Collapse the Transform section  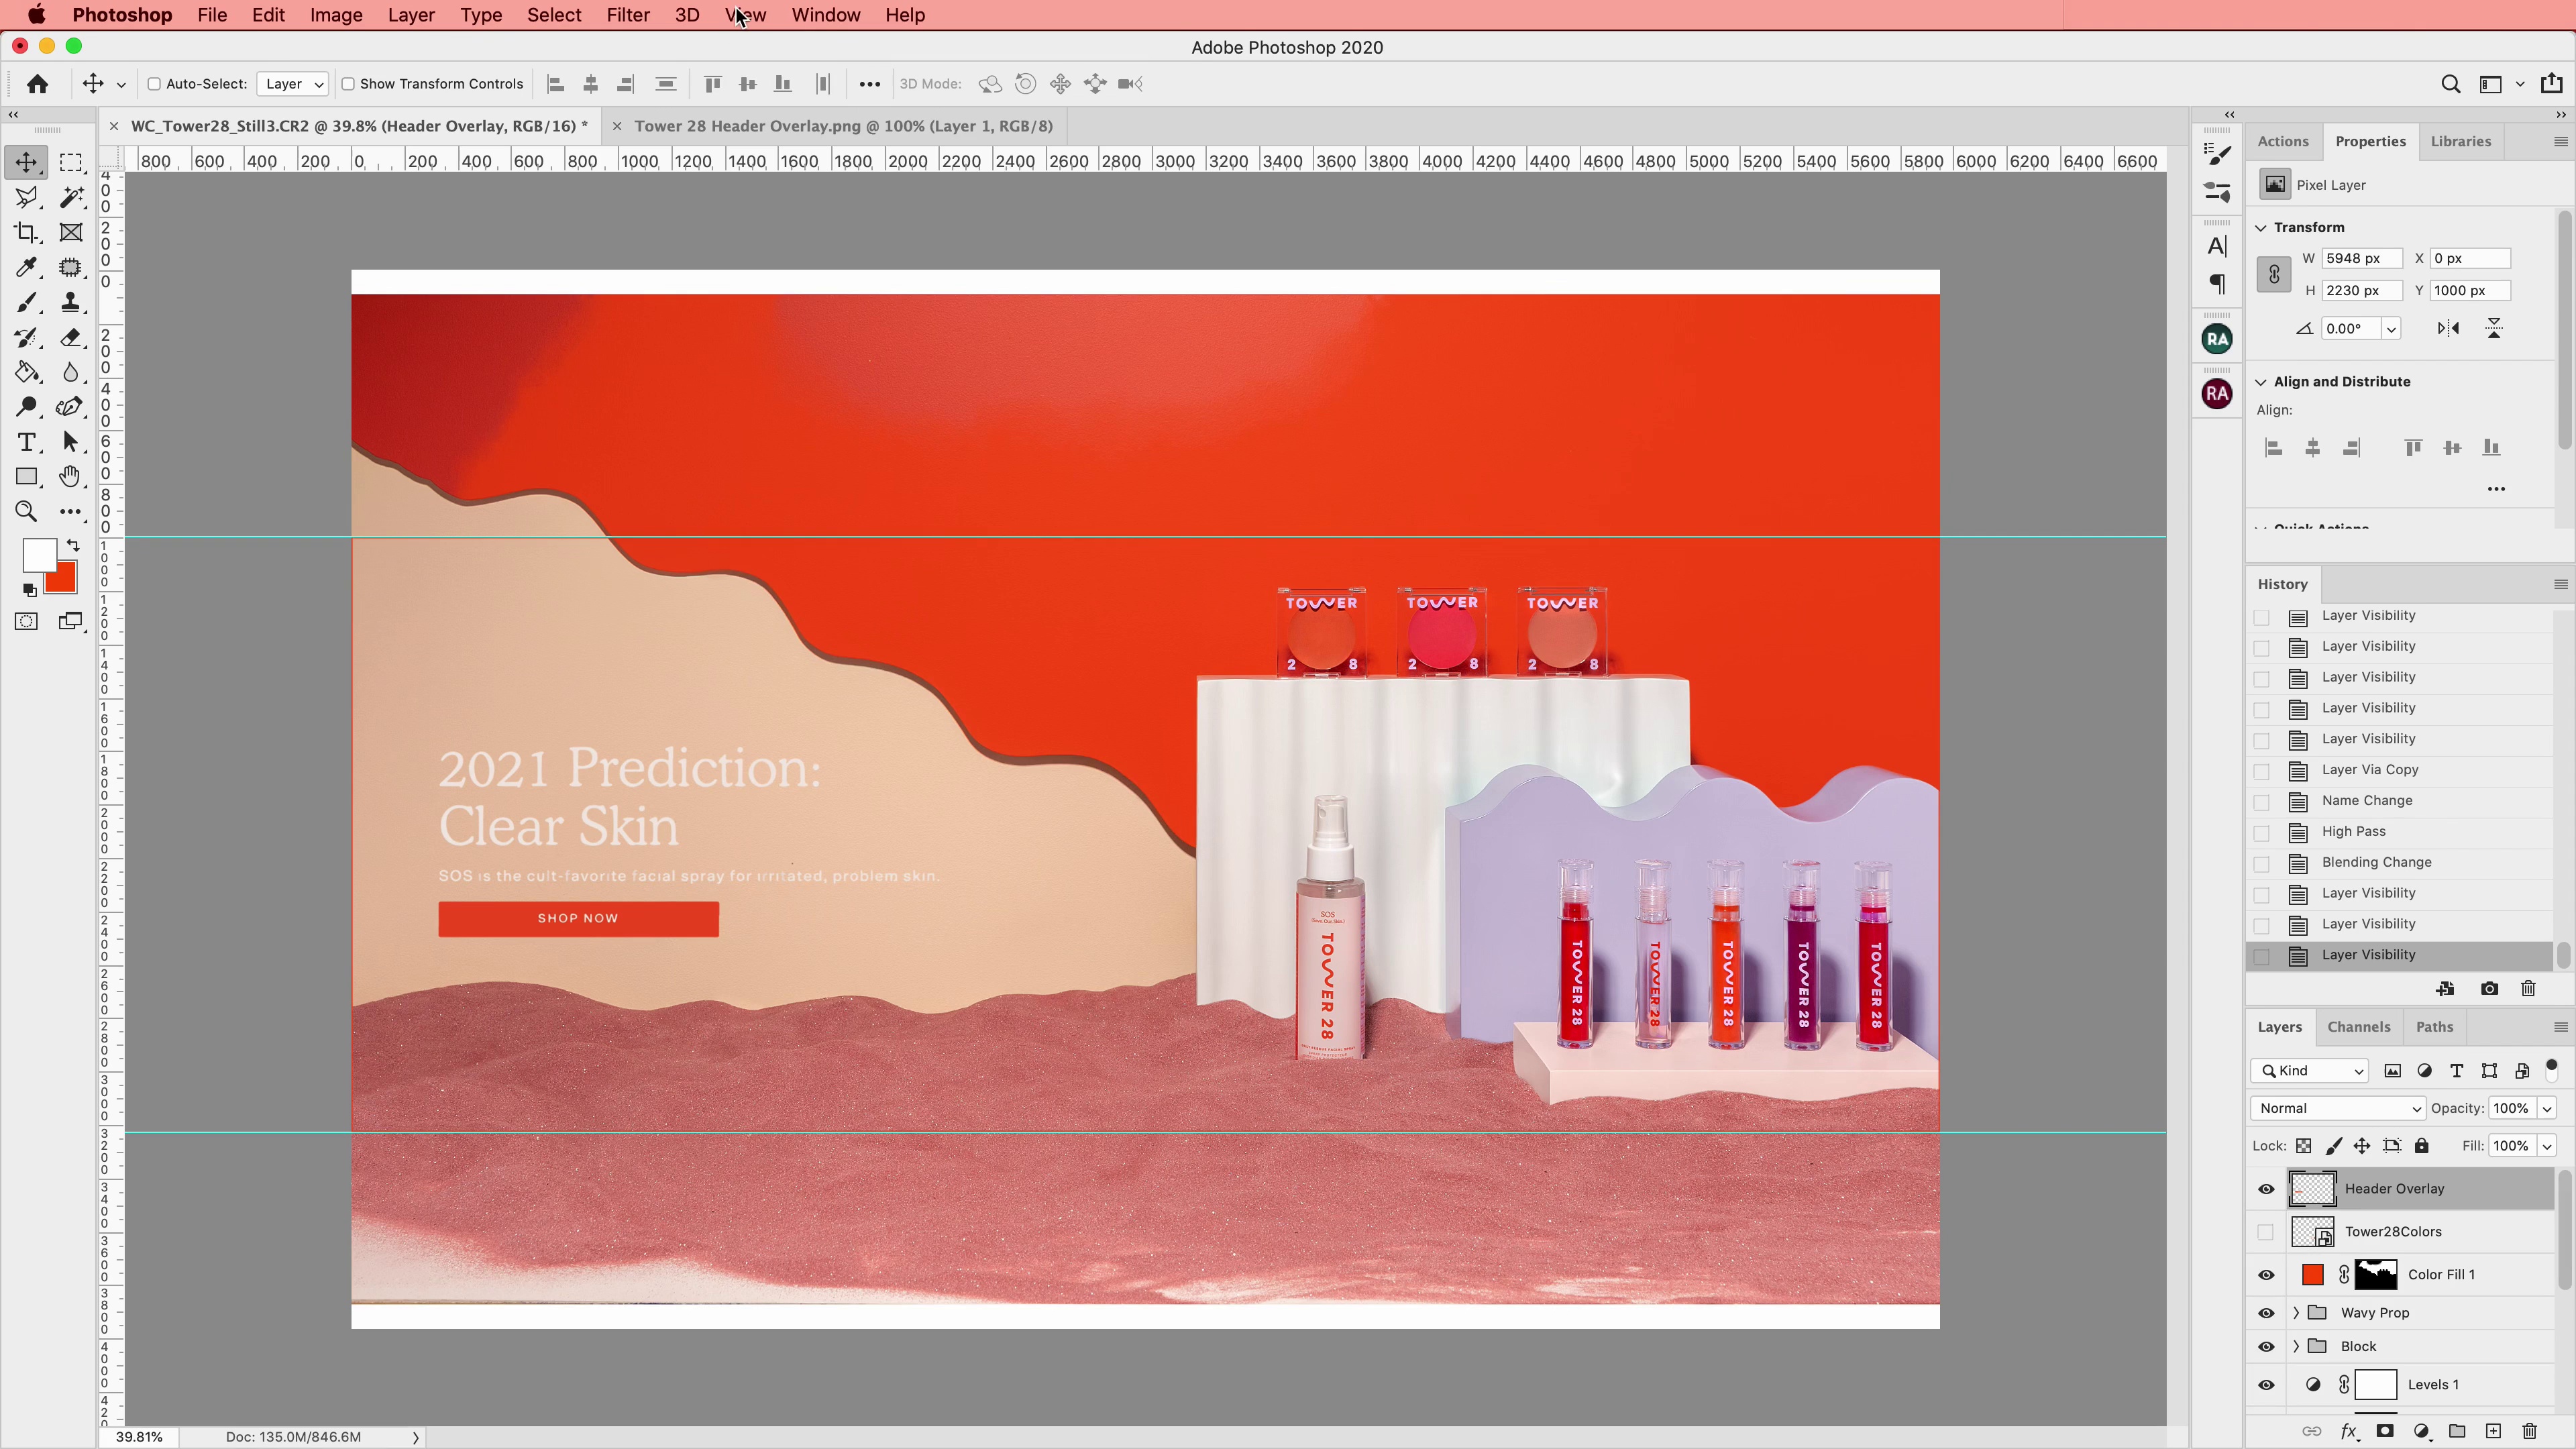tap(2261, 228)
